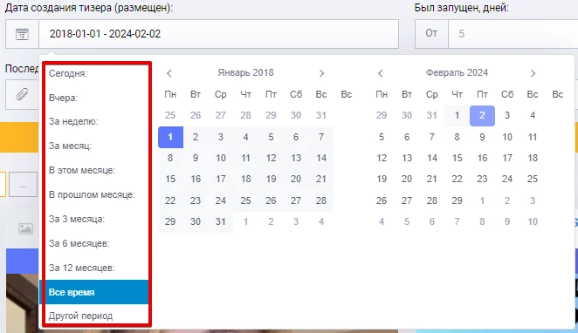Click the paperclip attachment icon
The height and width of the screenshot is (333, 578).
(22, 94)
